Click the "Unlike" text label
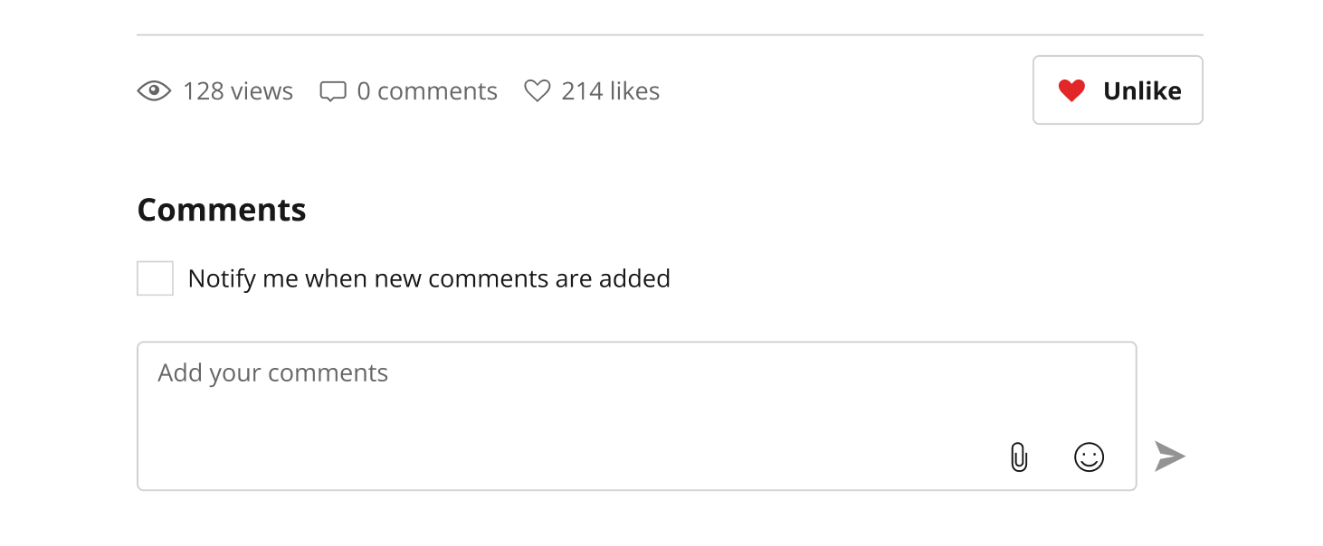The height and width of the screenshot is (546, 1323). coord(1142,90)
